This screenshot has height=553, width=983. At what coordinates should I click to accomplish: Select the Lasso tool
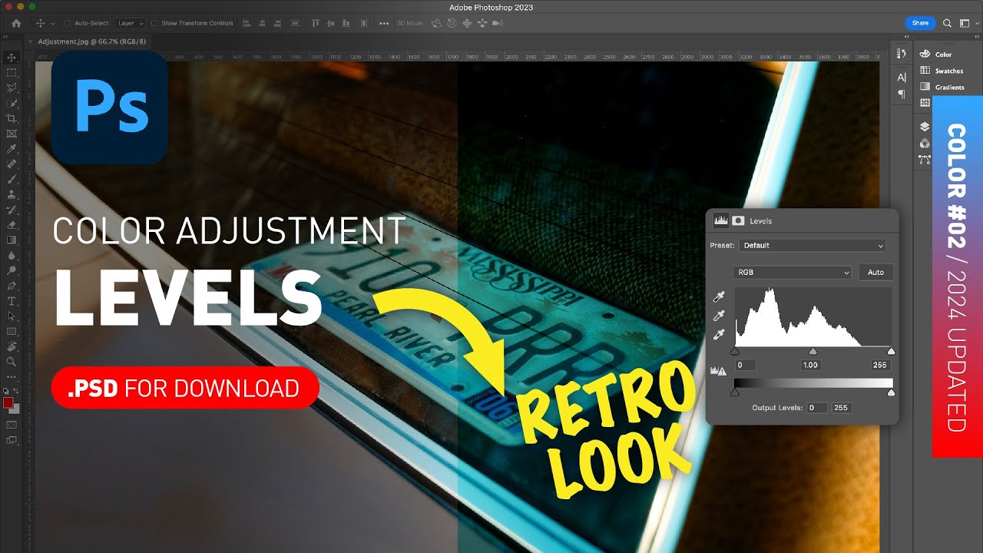[x=12, y=88]
